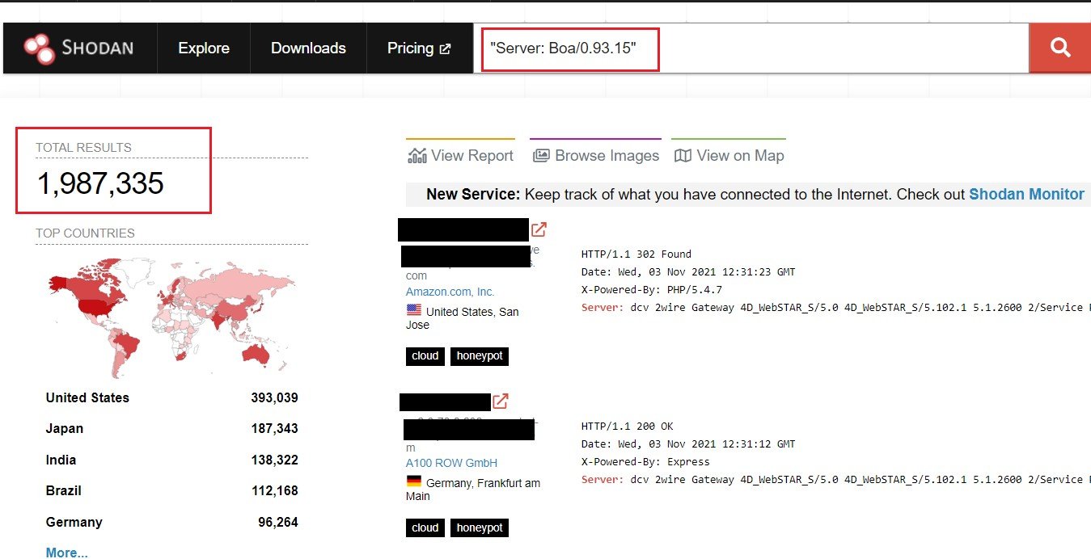
Task: Click cloud tag on Amazon result
Action: tap(425, 355)
